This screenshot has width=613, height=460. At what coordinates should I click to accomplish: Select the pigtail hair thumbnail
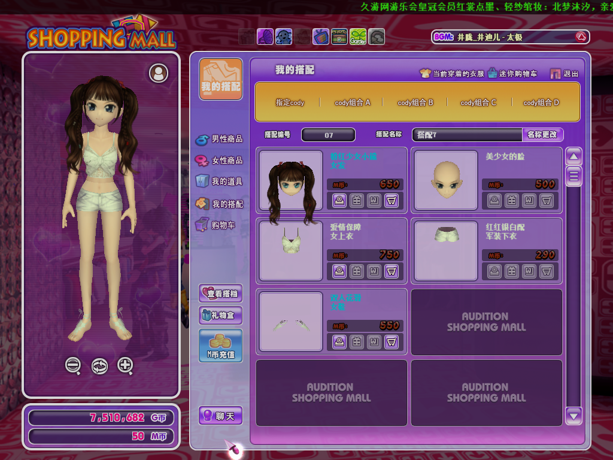tap(291, 180)
